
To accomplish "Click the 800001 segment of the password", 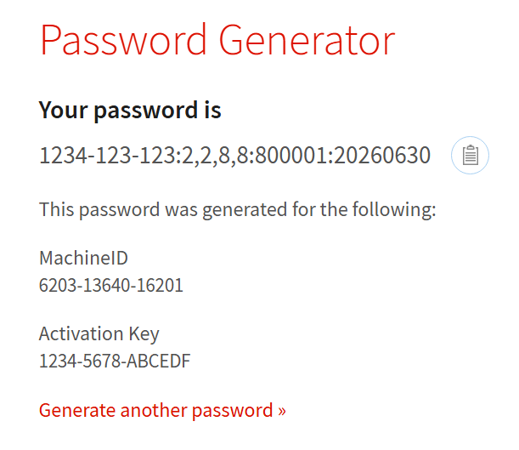I will (x=291, y=155).
